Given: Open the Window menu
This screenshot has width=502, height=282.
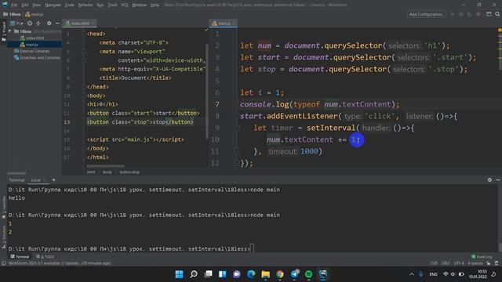Looking at the screenshot, I should (139, 5).
